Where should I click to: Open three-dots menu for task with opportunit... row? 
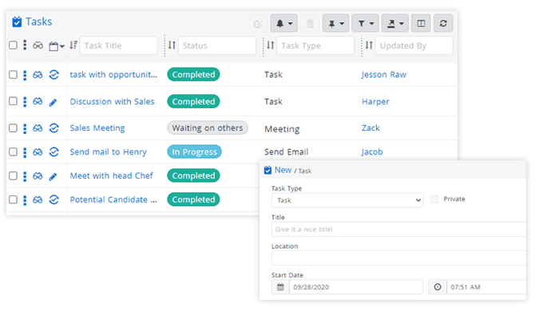(25, 75)
